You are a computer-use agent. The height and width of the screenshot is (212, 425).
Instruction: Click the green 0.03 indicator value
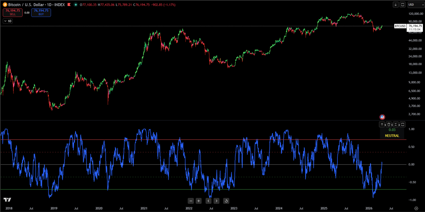pos(392,130)
